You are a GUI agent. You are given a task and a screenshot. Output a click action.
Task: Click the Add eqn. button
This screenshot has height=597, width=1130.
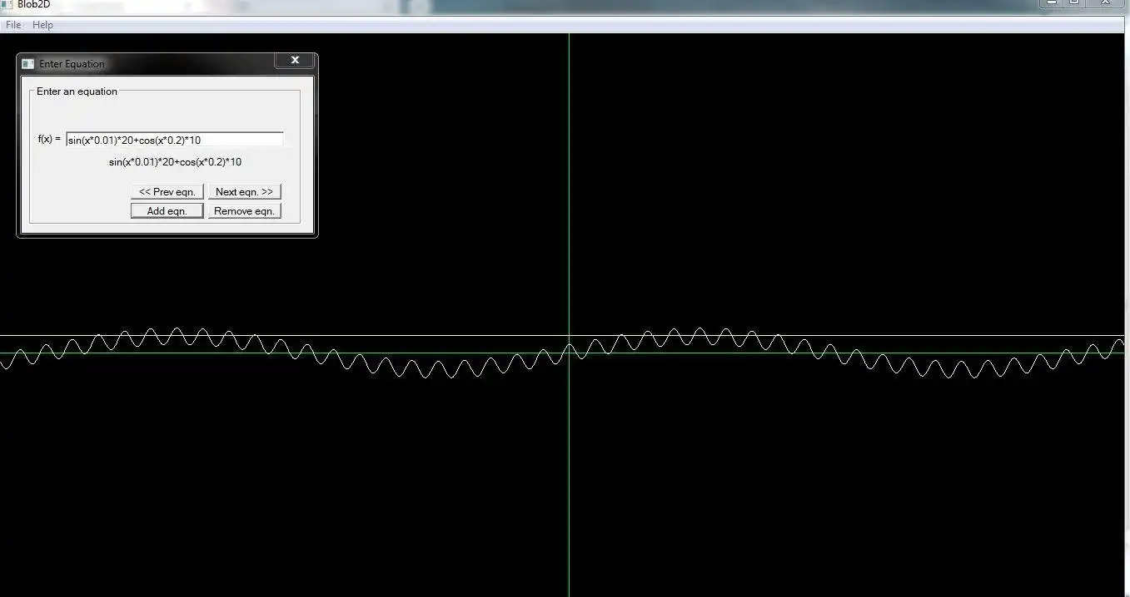[167, 211]
